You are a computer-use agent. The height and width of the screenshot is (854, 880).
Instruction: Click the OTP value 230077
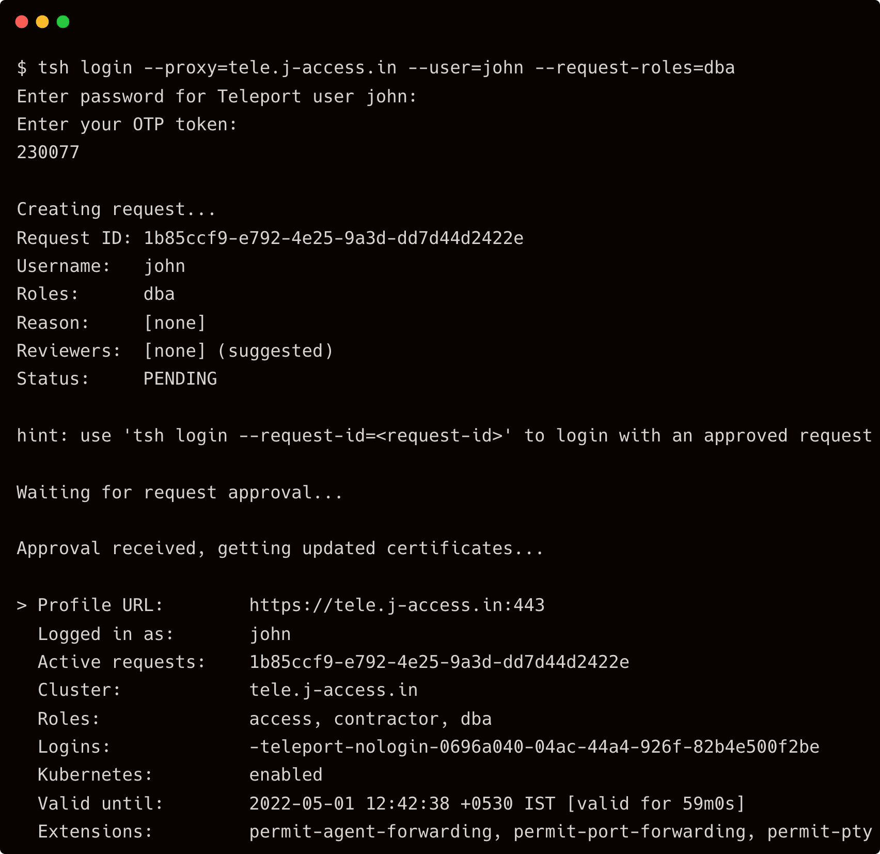point(48,152)
